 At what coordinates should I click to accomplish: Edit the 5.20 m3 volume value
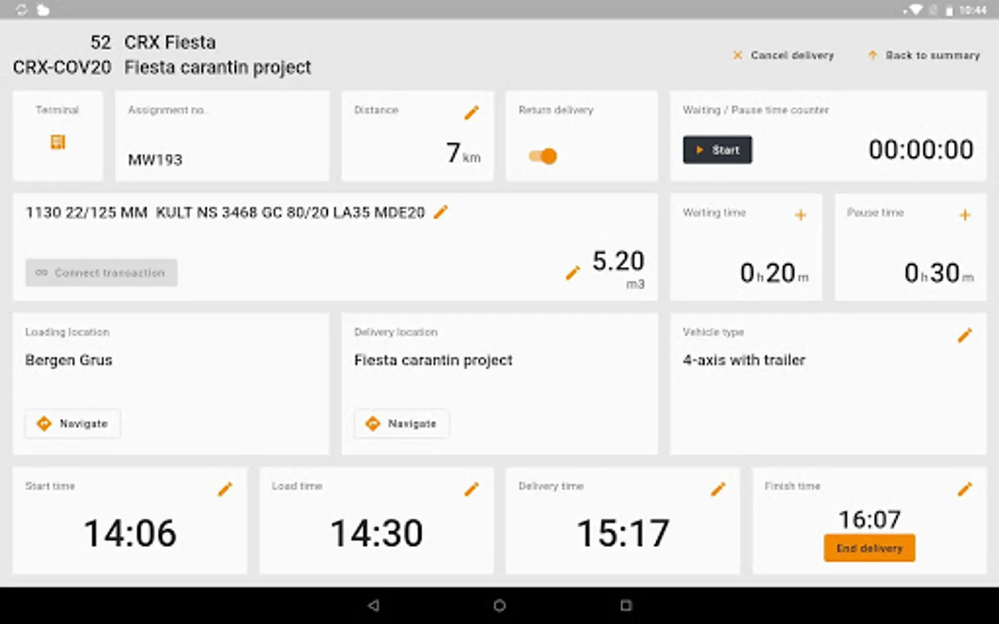tap(572, 272)
